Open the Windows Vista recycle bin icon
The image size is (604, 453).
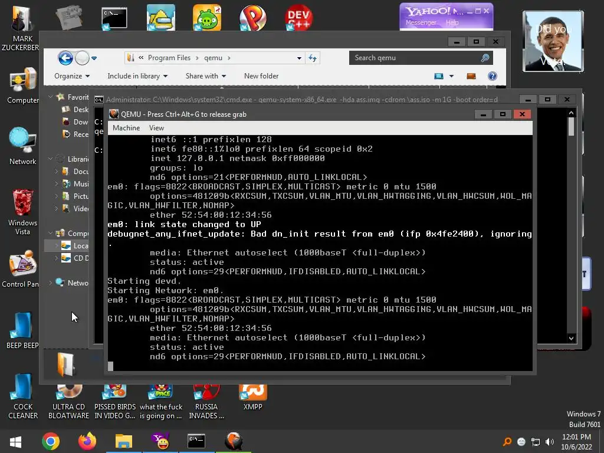(x=22, y=212)
